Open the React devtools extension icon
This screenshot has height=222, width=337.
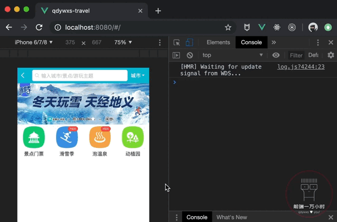coord(277,27)
